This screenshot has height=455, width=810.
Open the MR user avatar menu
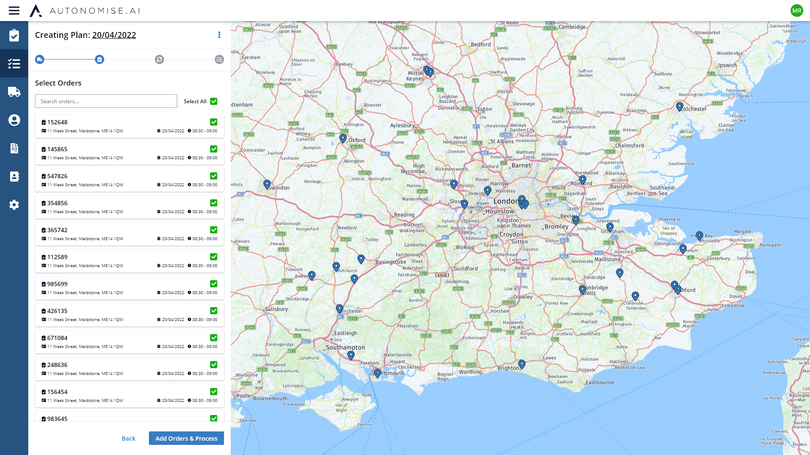pos(796,11)
